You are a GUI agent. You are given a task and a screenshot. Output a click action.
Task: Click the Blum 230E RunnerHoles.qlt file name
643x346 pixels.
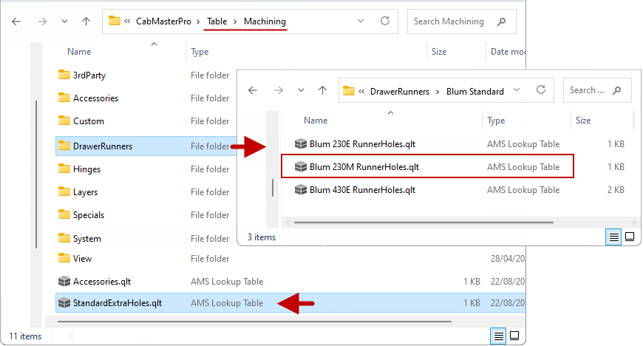coord(362,144)
